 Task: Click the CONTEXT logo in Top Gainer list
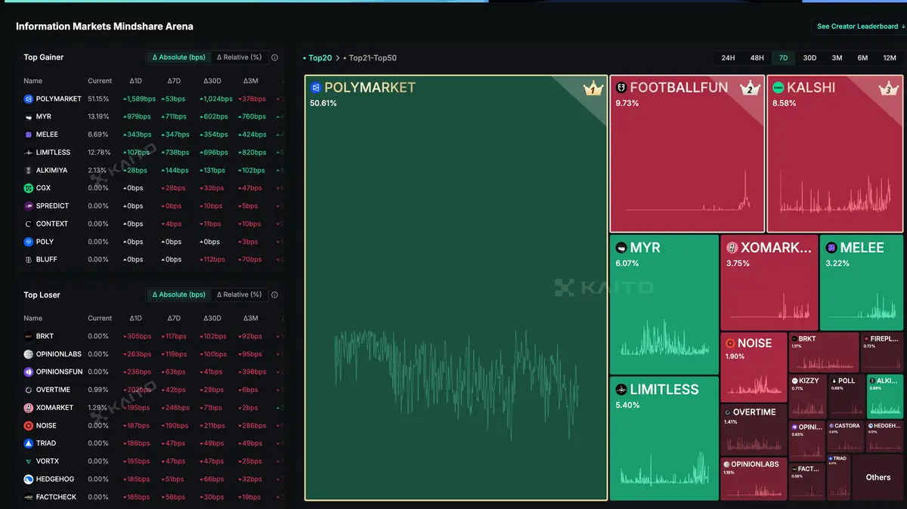pyautogui.click(x=28, y=224)
